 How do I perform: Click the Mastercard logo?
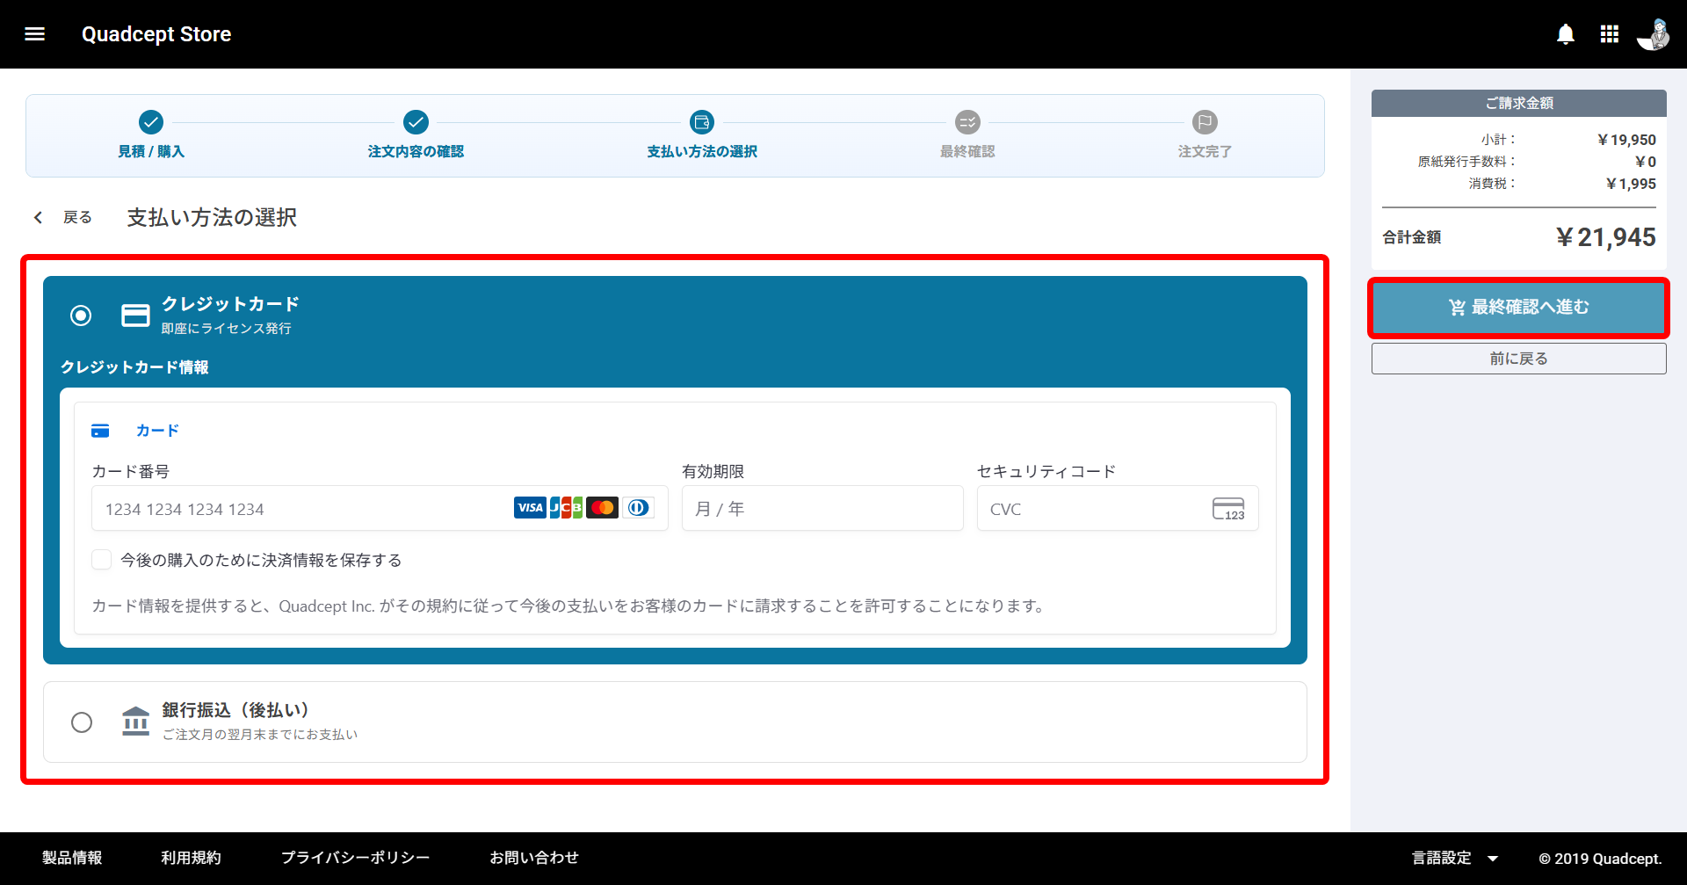click(602, 508)
